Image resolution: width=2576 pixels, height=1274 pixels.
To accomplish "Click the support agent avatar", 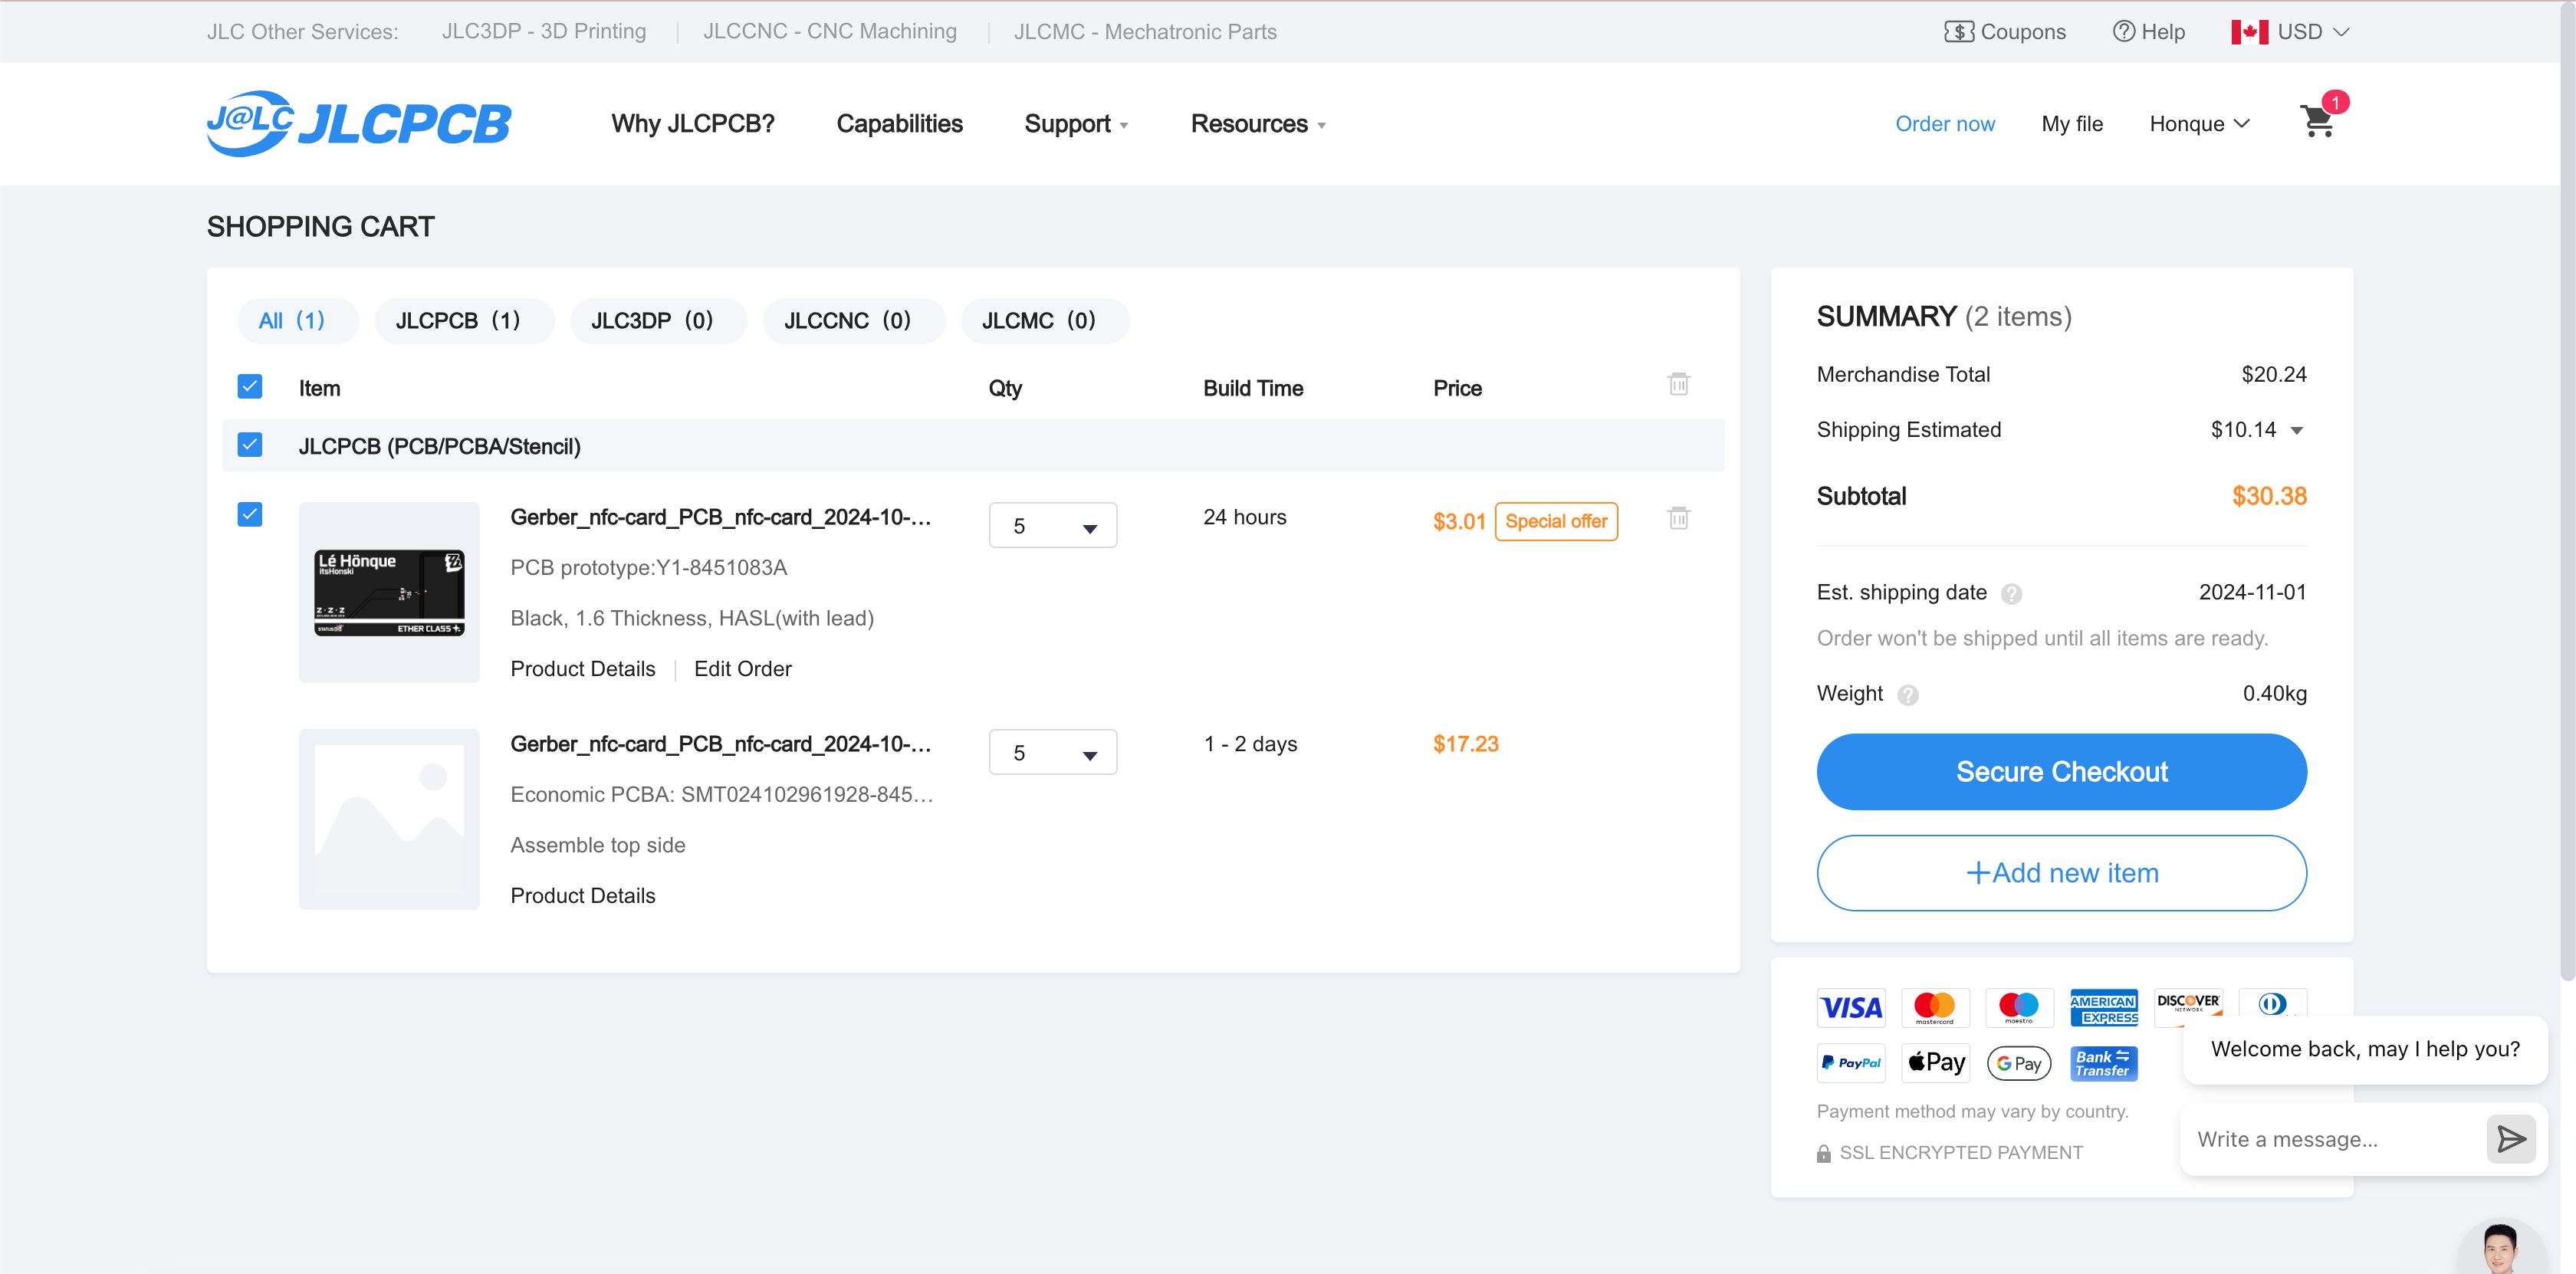I will [2500, 1247].
